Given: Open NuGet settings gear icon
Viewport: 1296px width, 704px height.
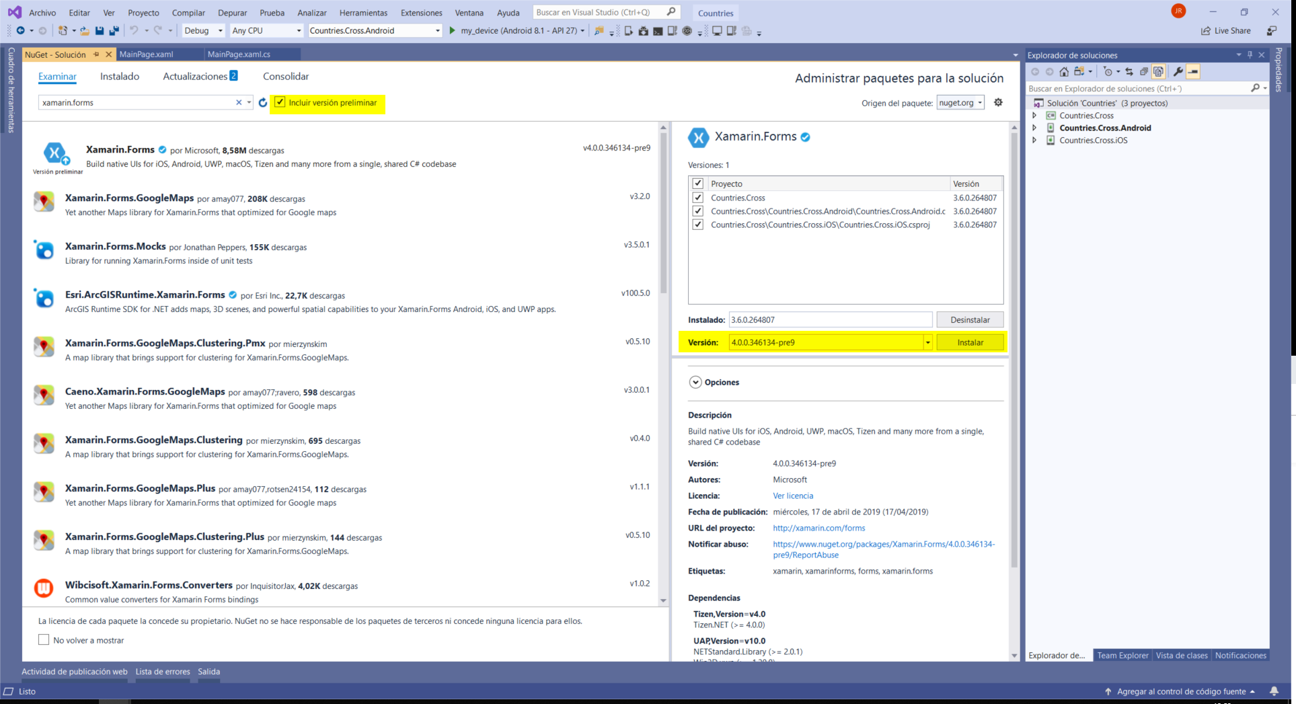Looking at the screenshot, I should [998, 102].
